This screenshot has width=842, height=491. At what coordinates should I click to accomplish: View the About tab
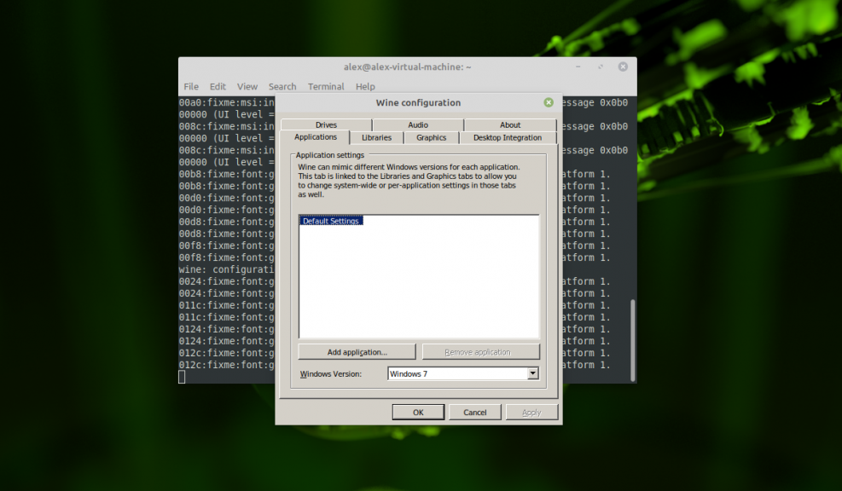pyautogui.click(x=509, y=124)
